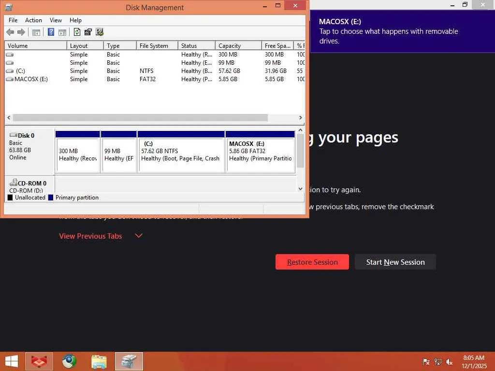The image size is (495, 371).
Task: Click the taskbar clock showing 8:05 AM
Action: 474,361
